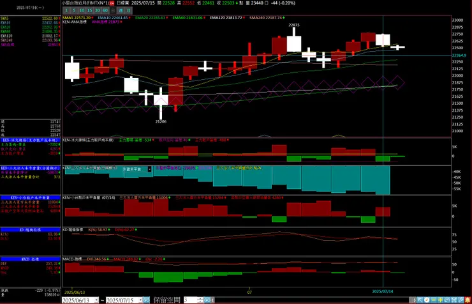Select the arrow cursor tool icon

[420, 300]
